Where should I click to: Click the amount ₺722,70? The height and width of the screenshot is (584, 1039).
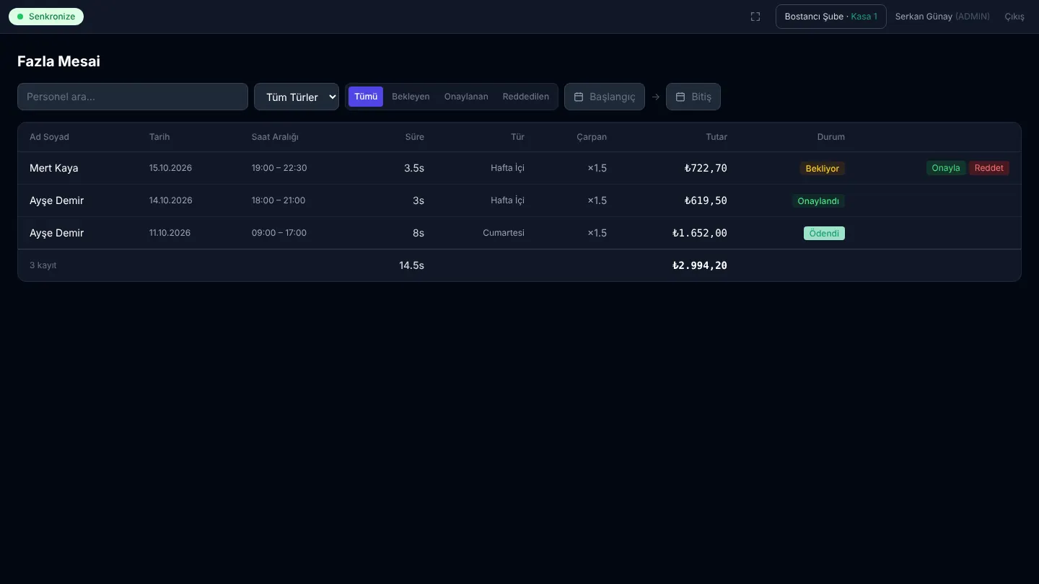(x=706, y=168)
